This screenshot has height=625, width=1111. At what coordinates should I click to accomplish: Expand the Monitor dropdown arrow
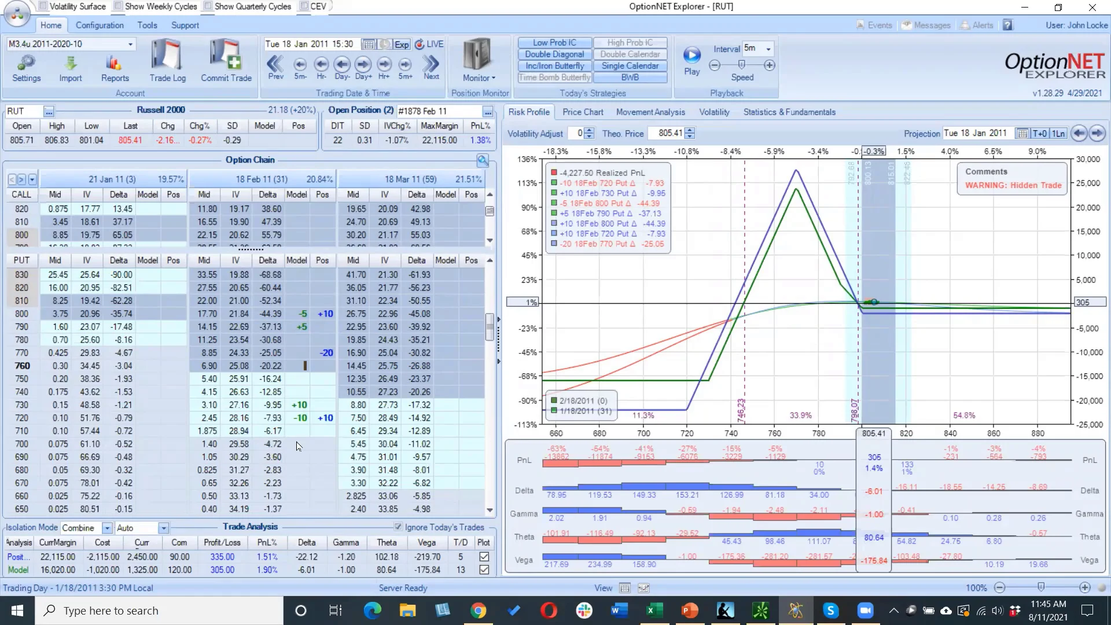click(494, 78)
